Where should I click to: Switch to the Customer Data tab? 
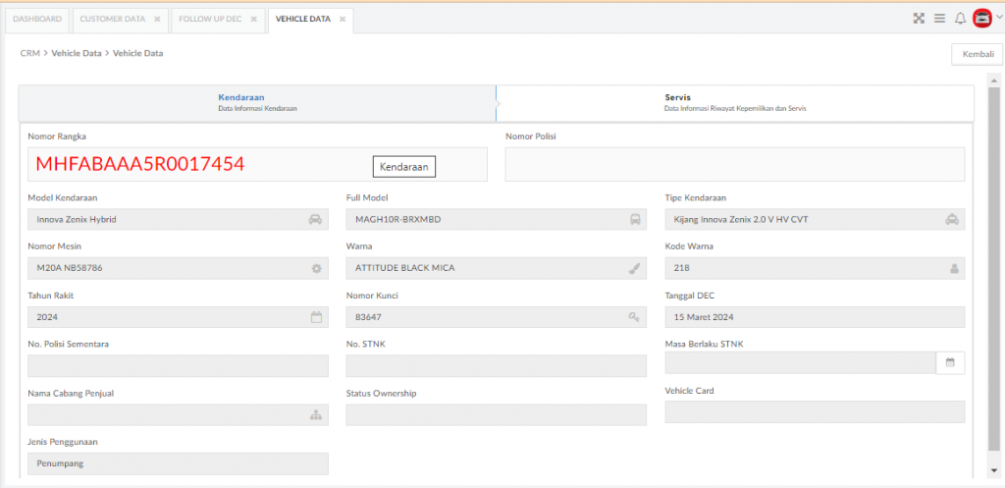(113, 20)
